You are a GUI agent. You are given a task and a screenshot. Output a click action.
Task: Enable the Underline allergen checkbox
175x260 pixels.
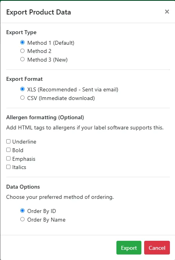coord(9,141)
